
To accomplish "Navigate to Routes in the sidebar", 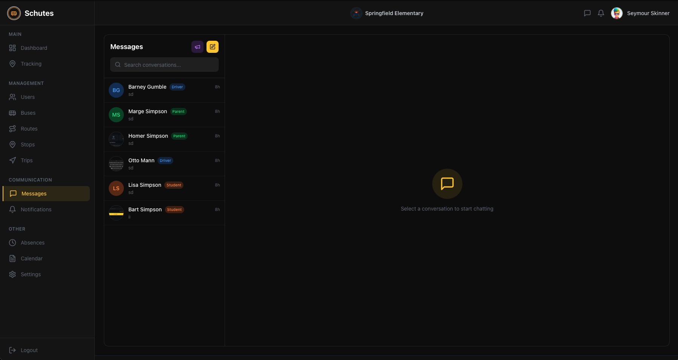I will (x=29, y=129).
